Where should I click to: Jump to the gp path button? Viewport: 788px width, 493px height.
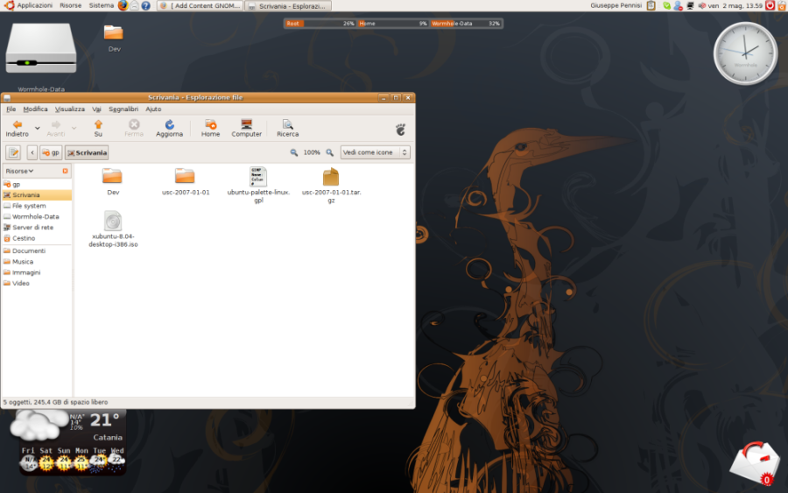(x=51, y=152)
